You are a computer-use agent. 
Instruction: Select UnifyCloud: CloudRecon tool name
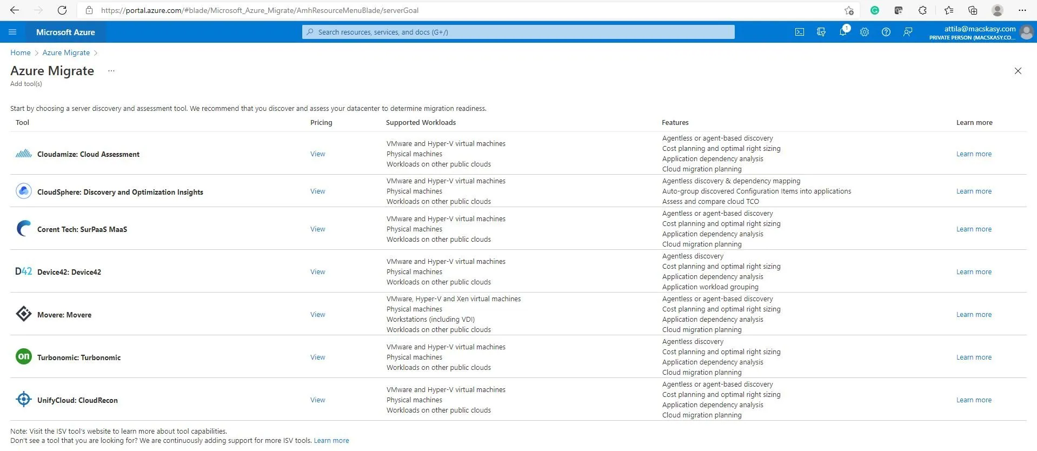click(x=77, y=400)
